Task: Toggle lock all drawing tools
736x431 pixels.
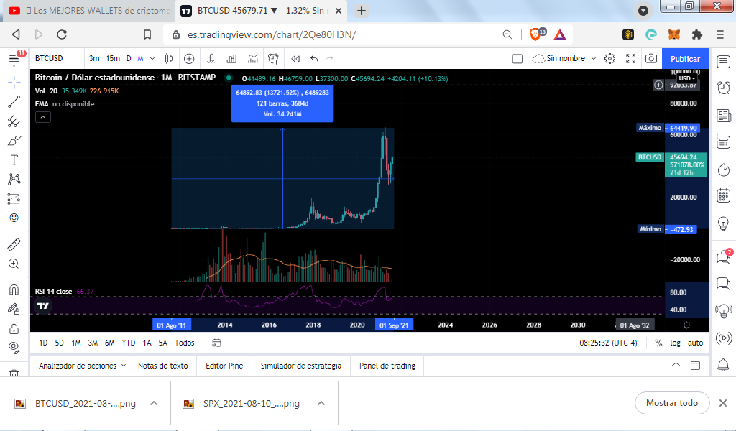Action: point(14,328)
